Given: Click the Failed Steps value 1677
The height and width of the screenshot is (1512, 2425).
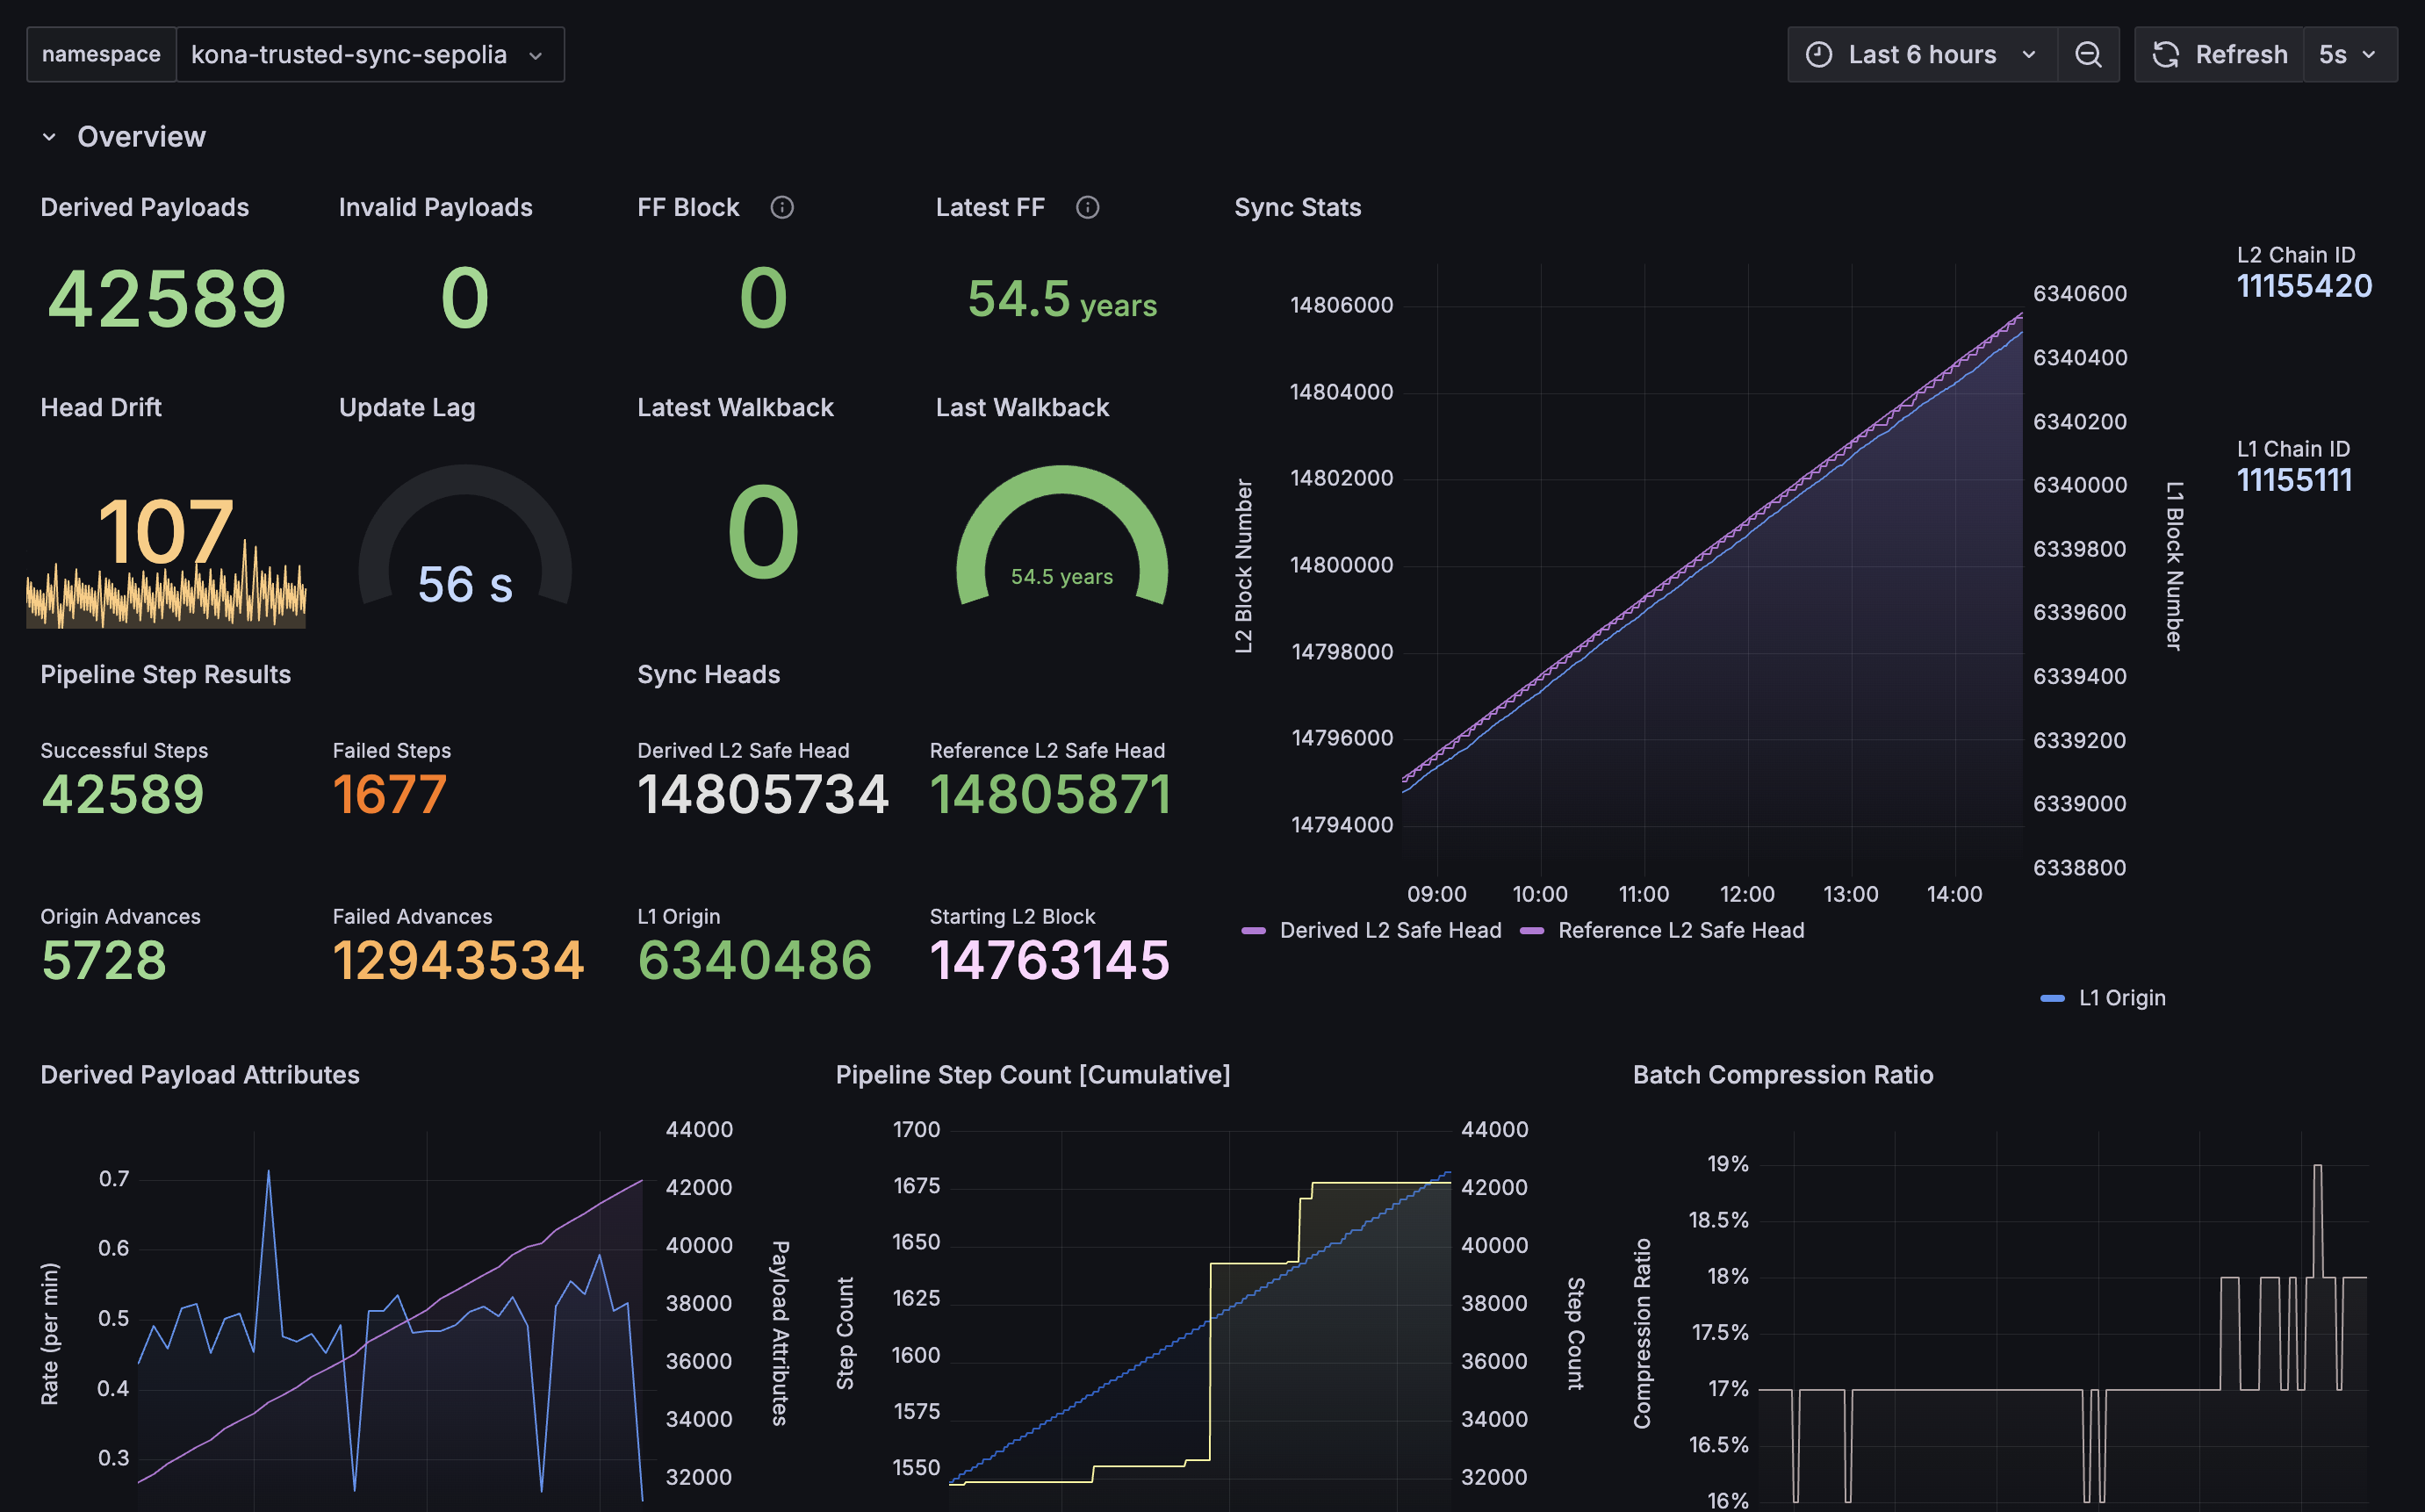Looking at the screenshot, I should tap(389, 795).
